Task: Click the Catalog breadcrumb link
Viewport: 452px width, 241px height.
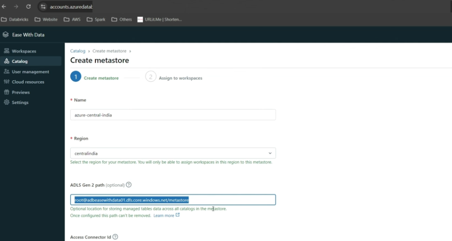Action: click(x=78, y=51)
